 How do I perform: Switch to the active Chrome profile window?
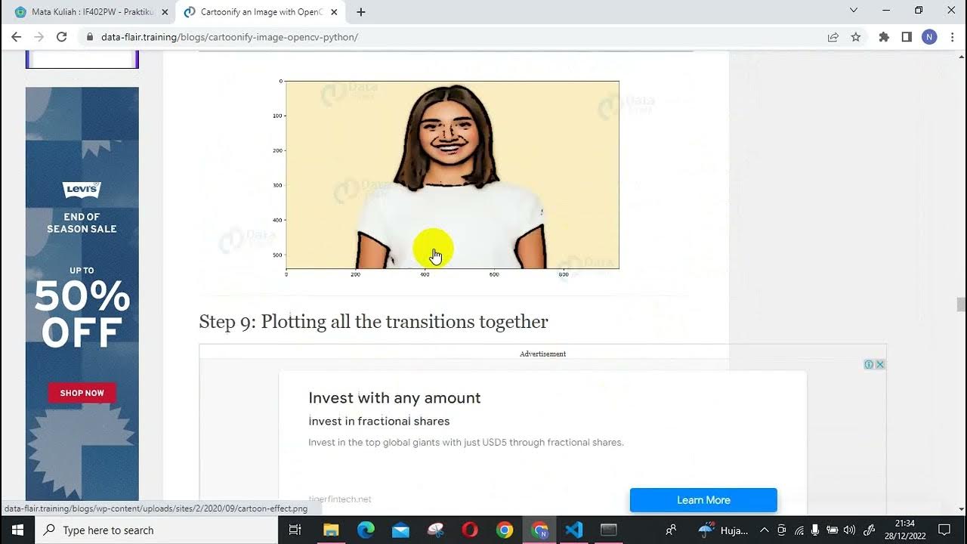(539, 530)
